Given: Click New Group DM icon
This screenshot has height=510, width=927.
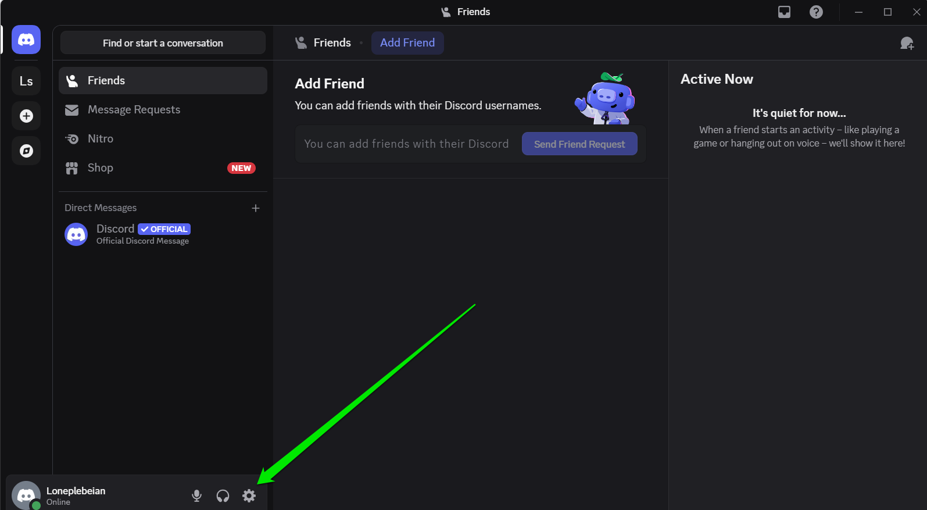Looking at the screenshot, I should pos(907,43).
